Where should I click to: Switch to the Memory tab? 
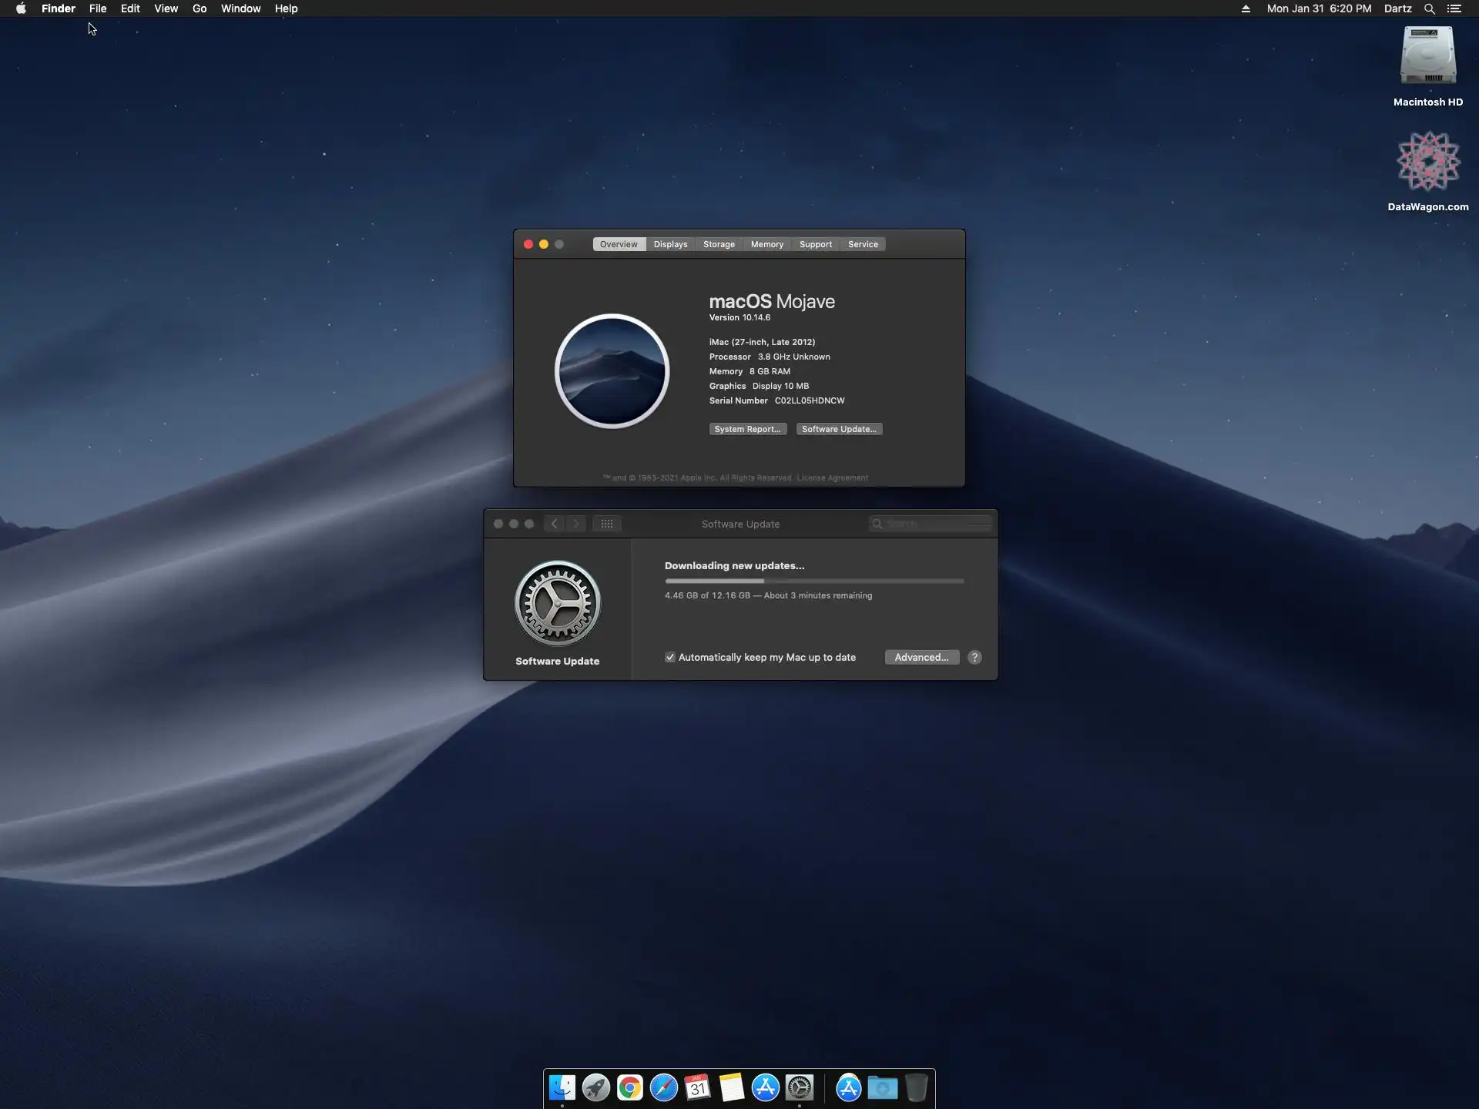tap(766, 244)
